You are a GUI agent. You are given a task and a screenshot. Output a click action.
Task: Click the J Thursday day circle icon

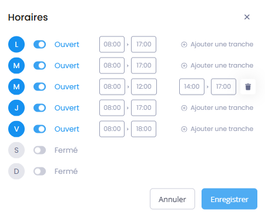pos(16,108)
